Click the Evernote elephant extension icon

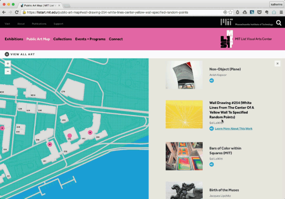point(267,12)
